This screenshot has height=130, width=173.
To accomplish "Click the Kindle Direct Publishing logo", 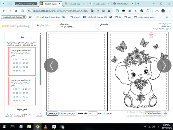I will coord(16,26).
